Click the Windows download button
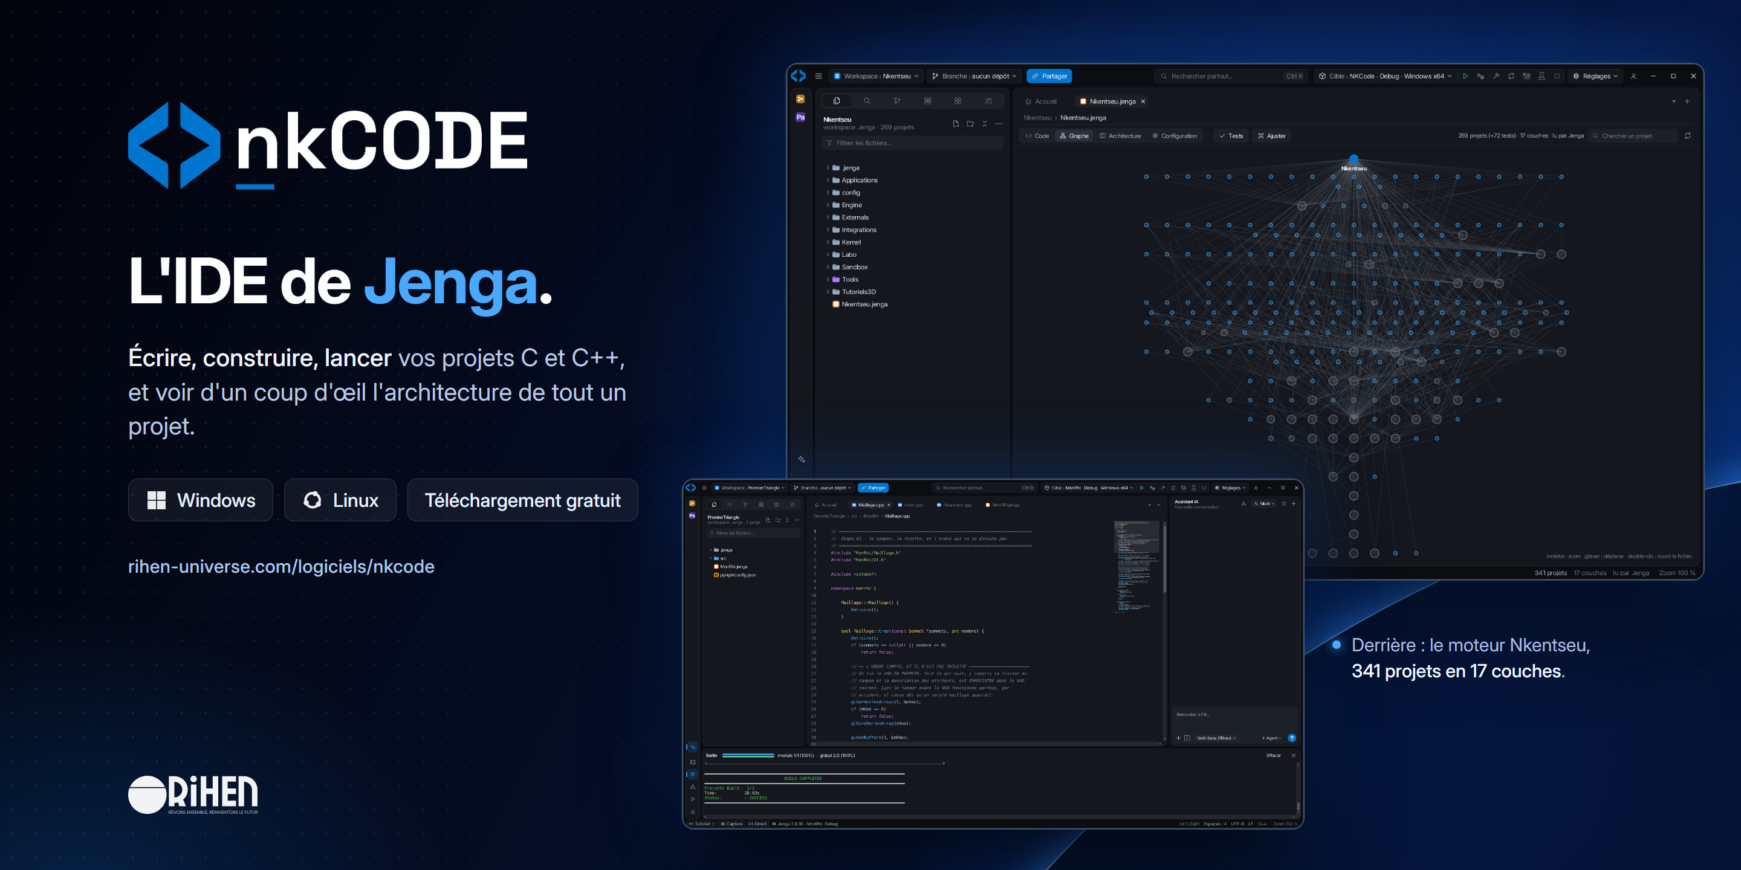This screenshot has height=870, width=1741. click(x=201, y=500)
